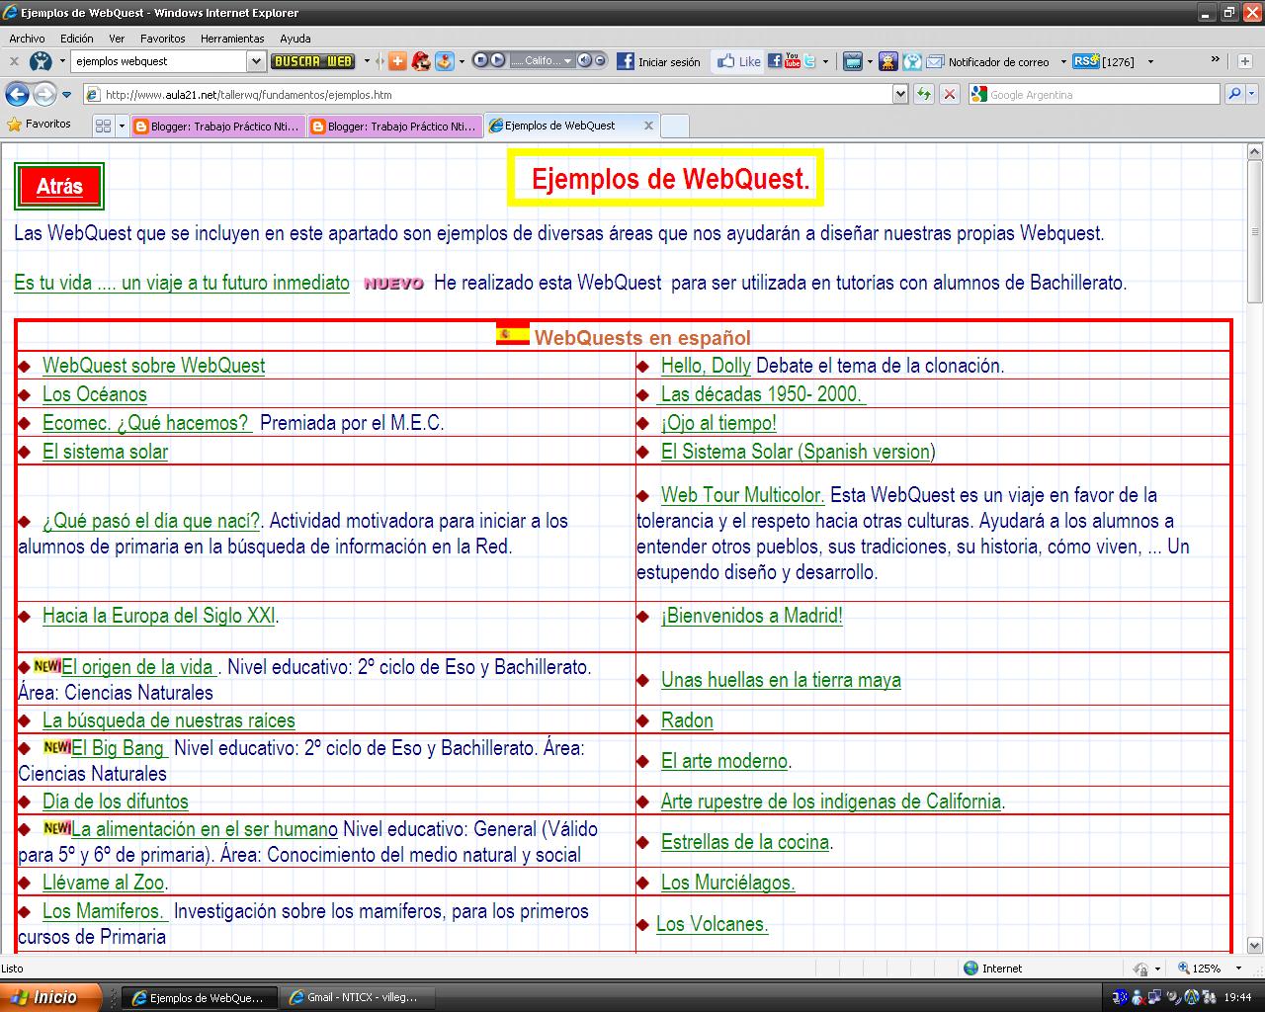Switch to the Blogger Trabajo Práctico tab
This screenshot has height=1012, width=1265.
point(217,126)
